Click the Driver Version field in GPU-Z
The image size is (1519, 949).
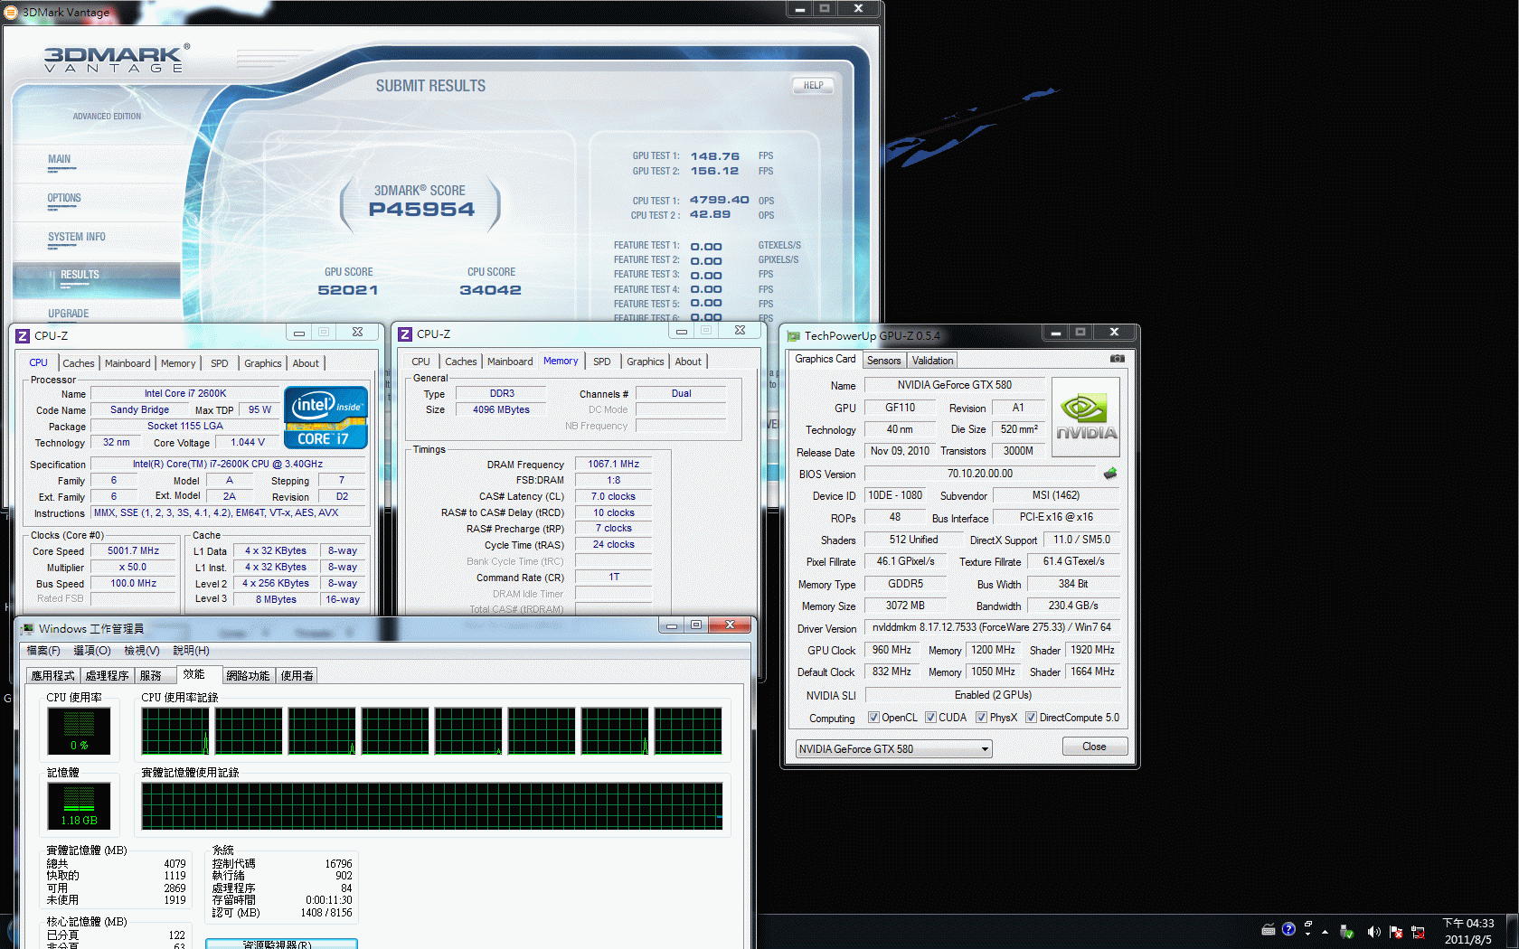coord(992,627)
